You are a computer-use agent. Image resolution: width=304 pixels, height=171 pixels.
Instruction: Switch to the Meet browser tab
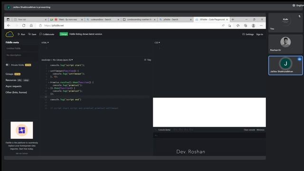pos(66,19)
